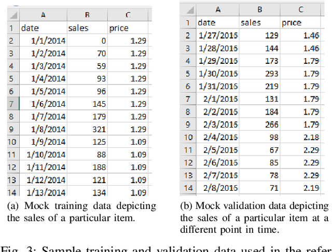Click the price cell showing 2.19
This screenshot has height=252, width=332.
pyautogui.click(x=300, y=188)
